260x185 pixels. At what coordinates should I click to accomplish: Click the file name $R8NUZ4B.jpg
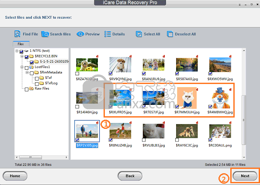pos(120,145)
